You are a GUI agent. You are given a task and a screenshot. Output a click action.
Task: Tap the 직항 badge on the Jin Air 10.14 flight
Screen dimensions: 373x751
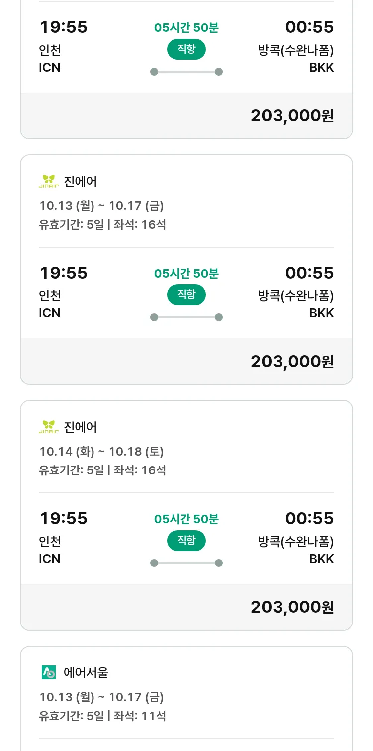coord(186,541)
